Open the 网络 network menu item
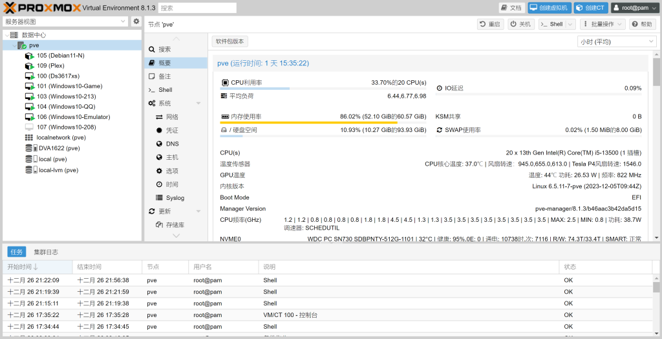 176,116
